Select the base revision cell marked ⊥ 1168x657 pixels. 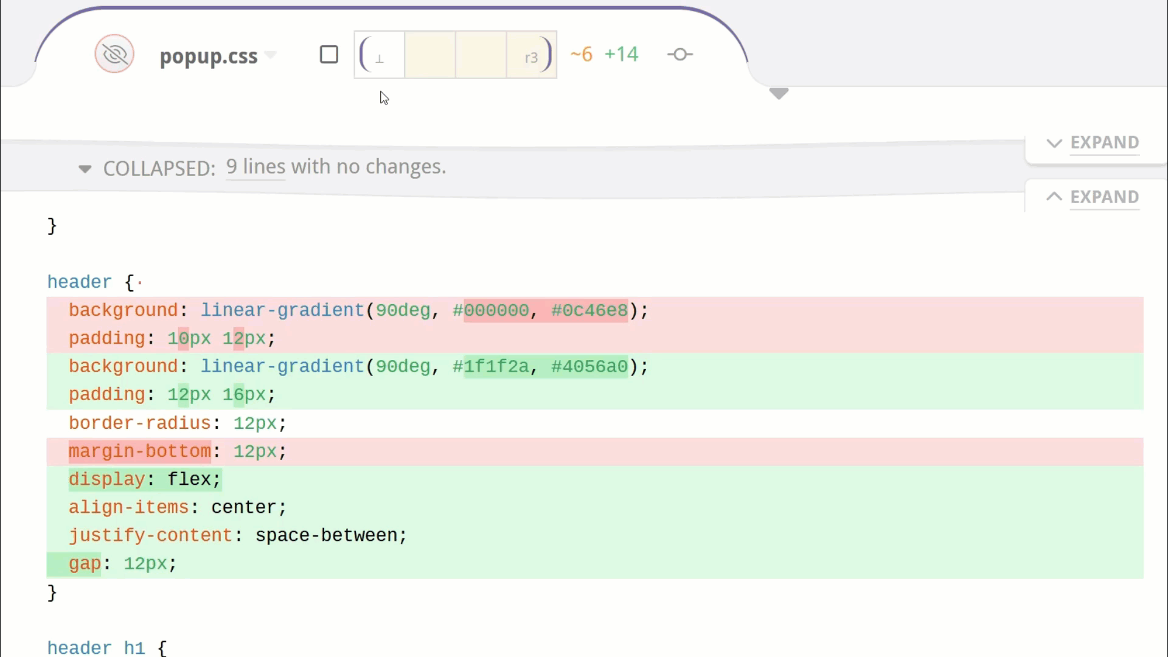(380, 55)
